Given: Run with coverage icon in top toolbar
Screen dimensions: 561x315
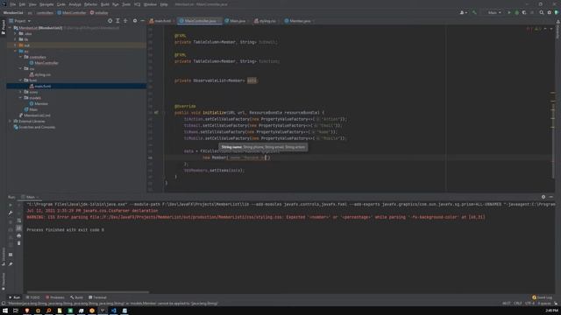Looking at the screenshot, I should point(524,12).
